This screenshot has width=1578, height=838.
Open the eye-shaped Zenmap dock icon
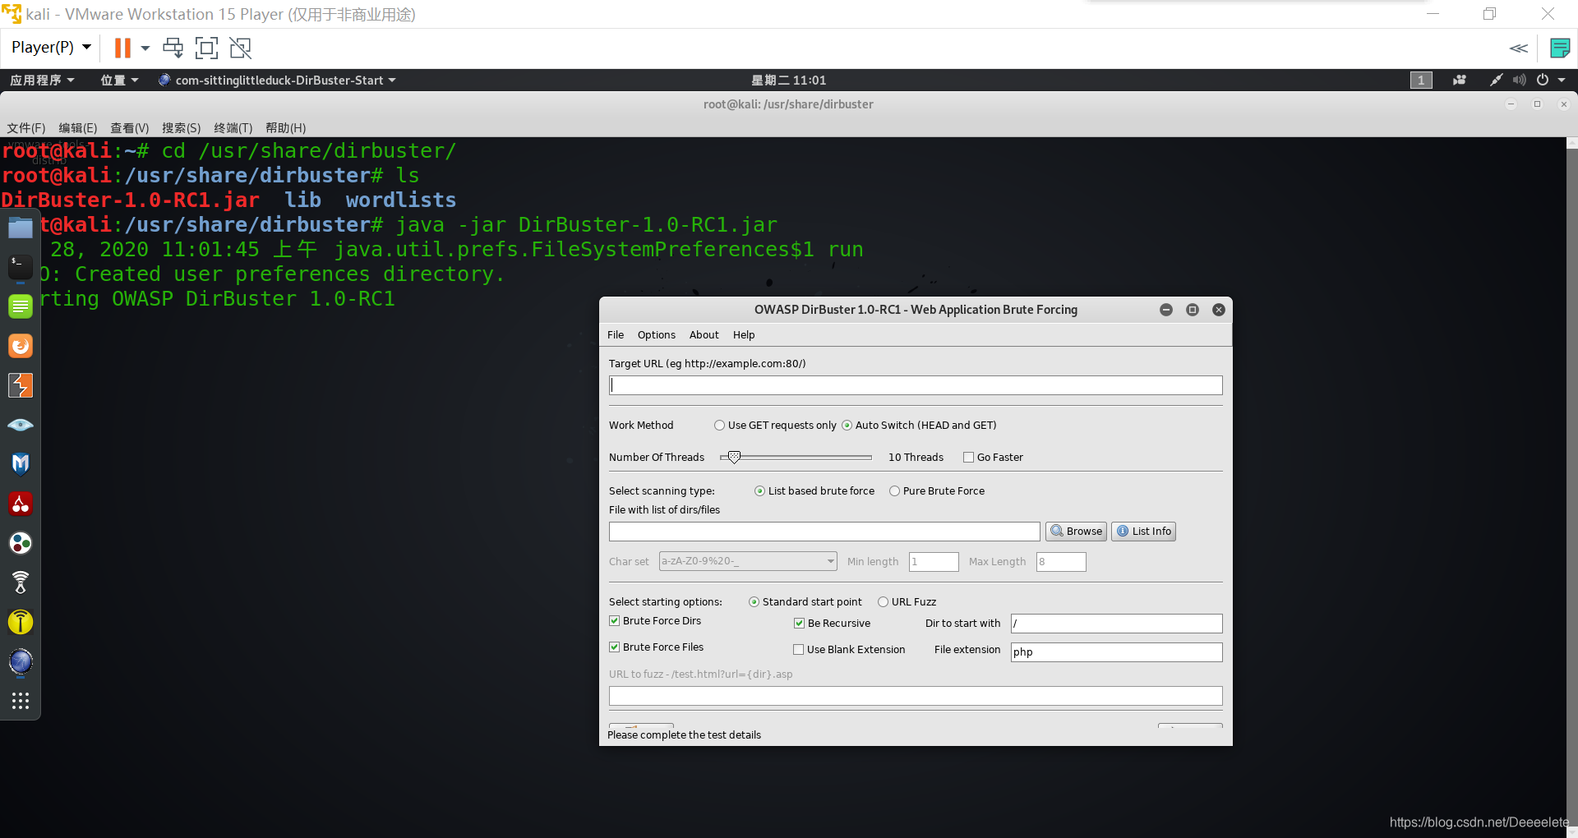click(21, 425)
